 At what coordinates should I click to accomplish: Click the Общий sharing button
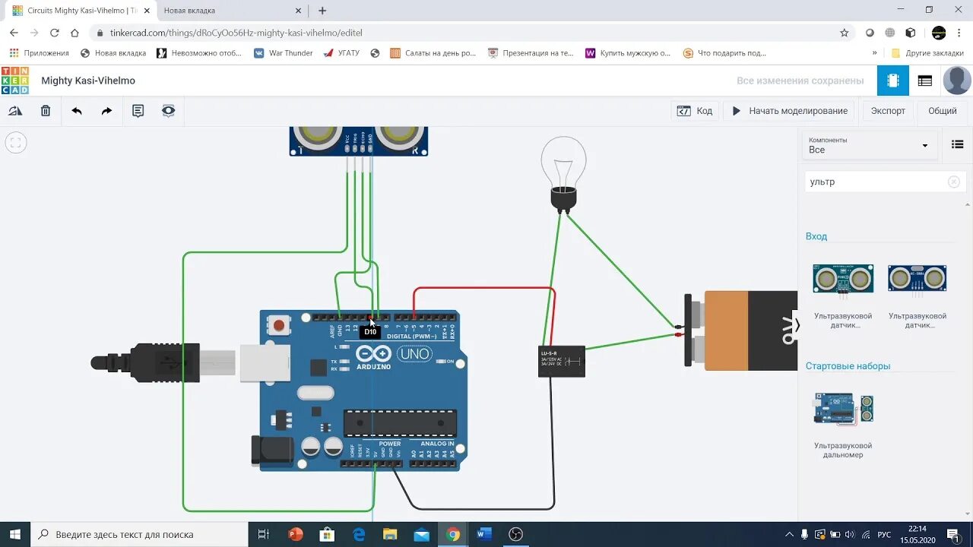[x=942, y=110]
